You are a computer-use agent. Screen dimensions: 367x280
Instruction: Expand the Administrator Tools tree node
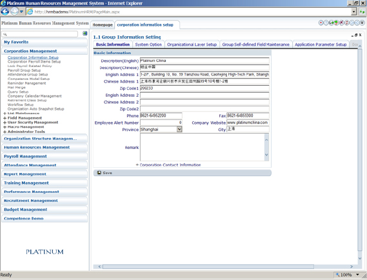pyautogui.click(x=5, y=132)
